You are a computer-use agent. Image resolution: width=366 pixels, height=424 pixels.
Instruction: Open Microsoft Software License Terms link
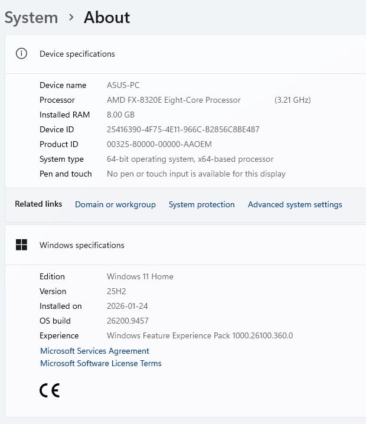click(x=101, y=363)
